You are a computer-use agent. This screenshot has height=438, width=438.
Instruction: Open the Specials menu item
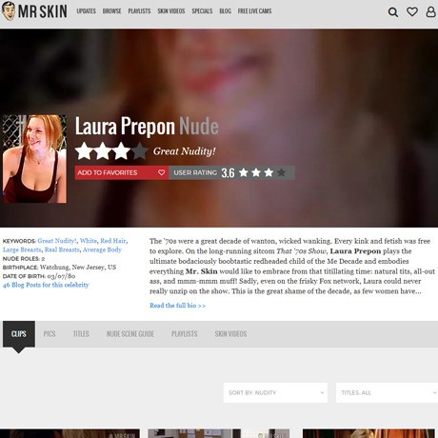tap(202, 11)
